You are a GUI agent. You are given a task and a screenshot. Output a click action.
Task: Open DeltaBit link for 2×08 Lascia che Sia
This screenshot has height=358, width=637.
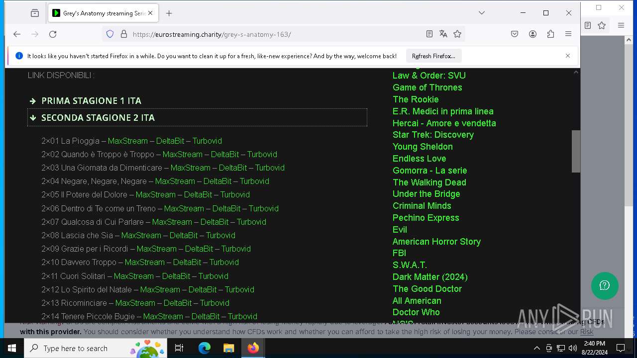[184, 235]
